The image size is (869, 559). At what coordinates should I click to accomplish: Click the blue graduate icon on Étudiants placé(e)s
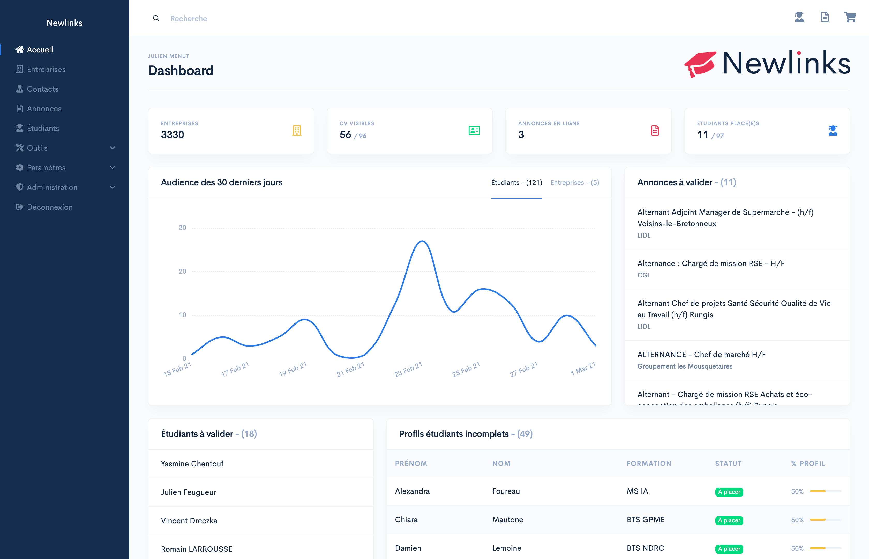(833, 130)
